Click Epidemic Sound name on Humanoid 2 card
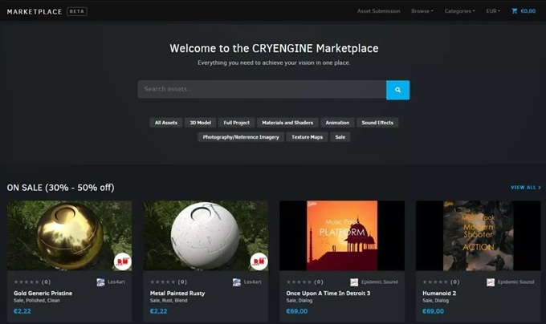 515,282
